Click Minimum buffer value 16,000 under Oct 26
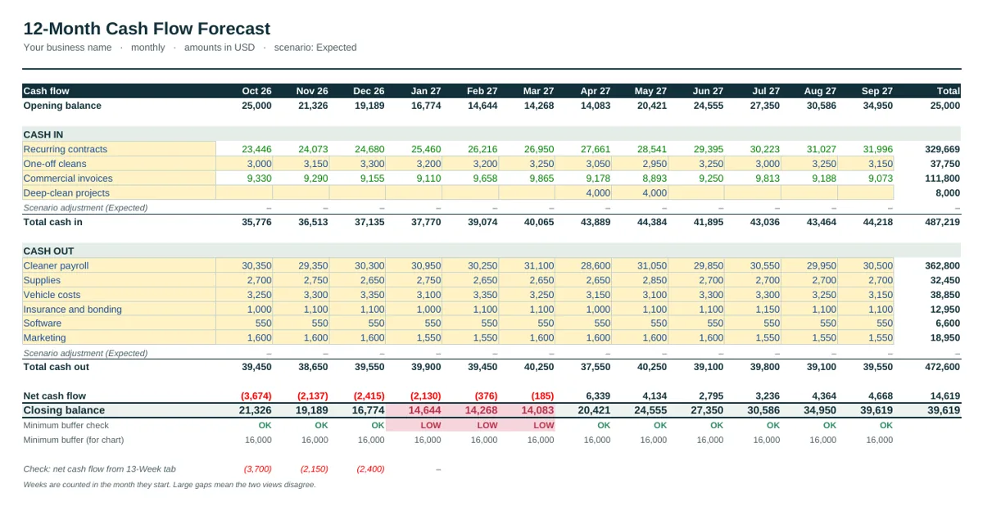The width and height of the screenshot is (983, 511). pyautogui.click(x=259, y=440)
